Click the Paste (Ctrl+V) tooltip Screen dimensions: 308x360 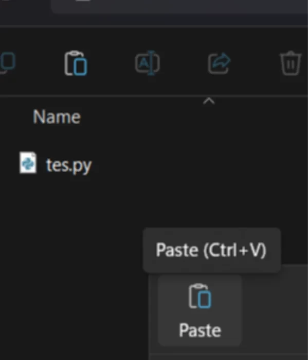coord(212,250)
